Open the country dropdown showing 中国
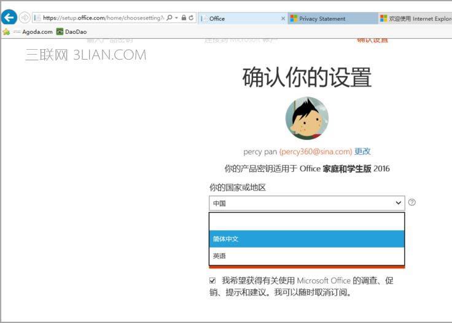This screenshot has width=452, height=323. coord(307,203)
